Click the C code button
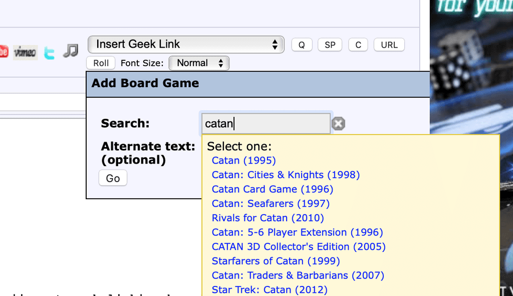Screen dimensions: 513x296 [358, 45]
